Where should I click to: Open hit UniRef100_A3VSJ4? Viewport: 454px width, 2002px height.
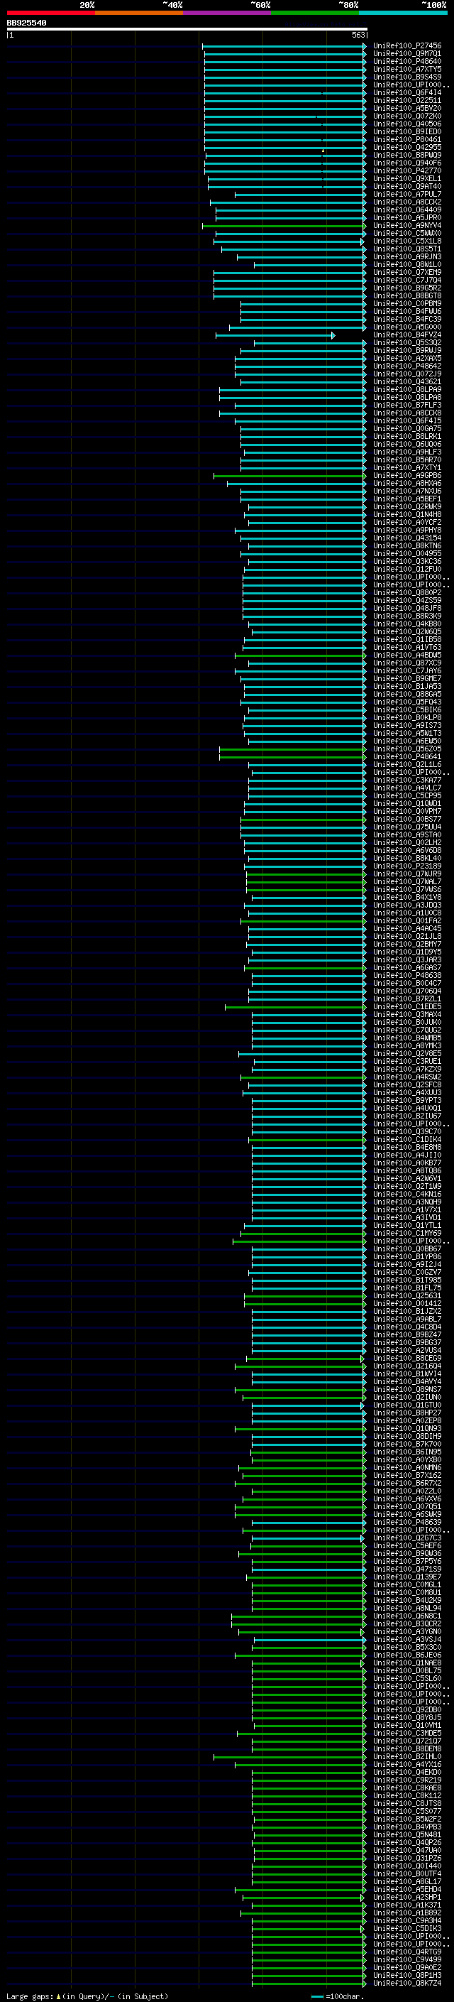[x=407, y=1639]
